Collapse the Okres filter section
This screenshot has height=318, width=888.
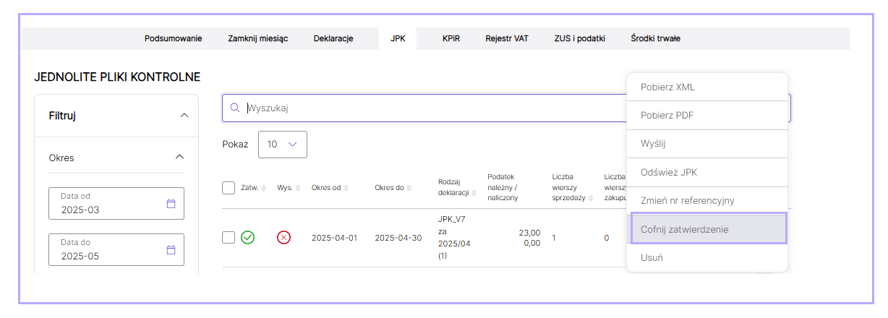(x=180, y=157)
